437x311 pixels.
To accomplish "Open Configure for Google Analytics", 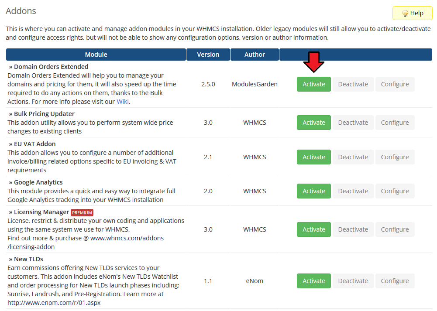I will pos(395,191).
